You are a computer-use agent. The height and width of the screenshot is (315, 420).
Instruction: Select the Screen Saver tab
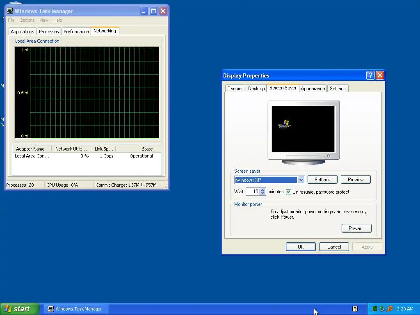[283, 88]
